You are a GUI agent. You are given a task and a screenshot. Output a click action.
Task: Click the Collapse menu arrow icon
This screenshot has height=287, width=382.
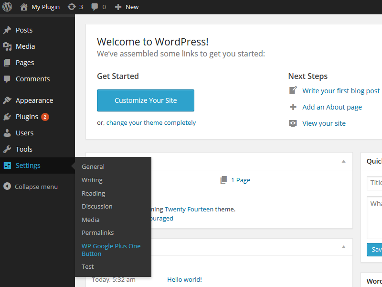(7, 186)
